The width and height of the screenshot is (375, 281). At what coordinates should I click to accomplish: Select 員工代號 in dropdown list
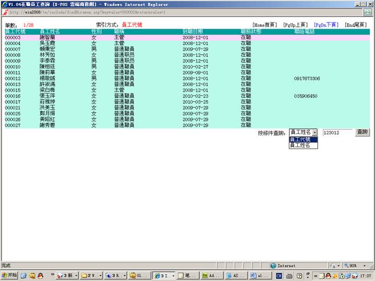pos(300,139)
